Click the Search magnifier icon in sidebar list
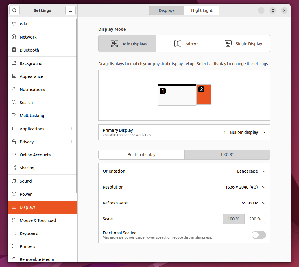Viewport: 299px width, 267px height. [x=14, y=102]
